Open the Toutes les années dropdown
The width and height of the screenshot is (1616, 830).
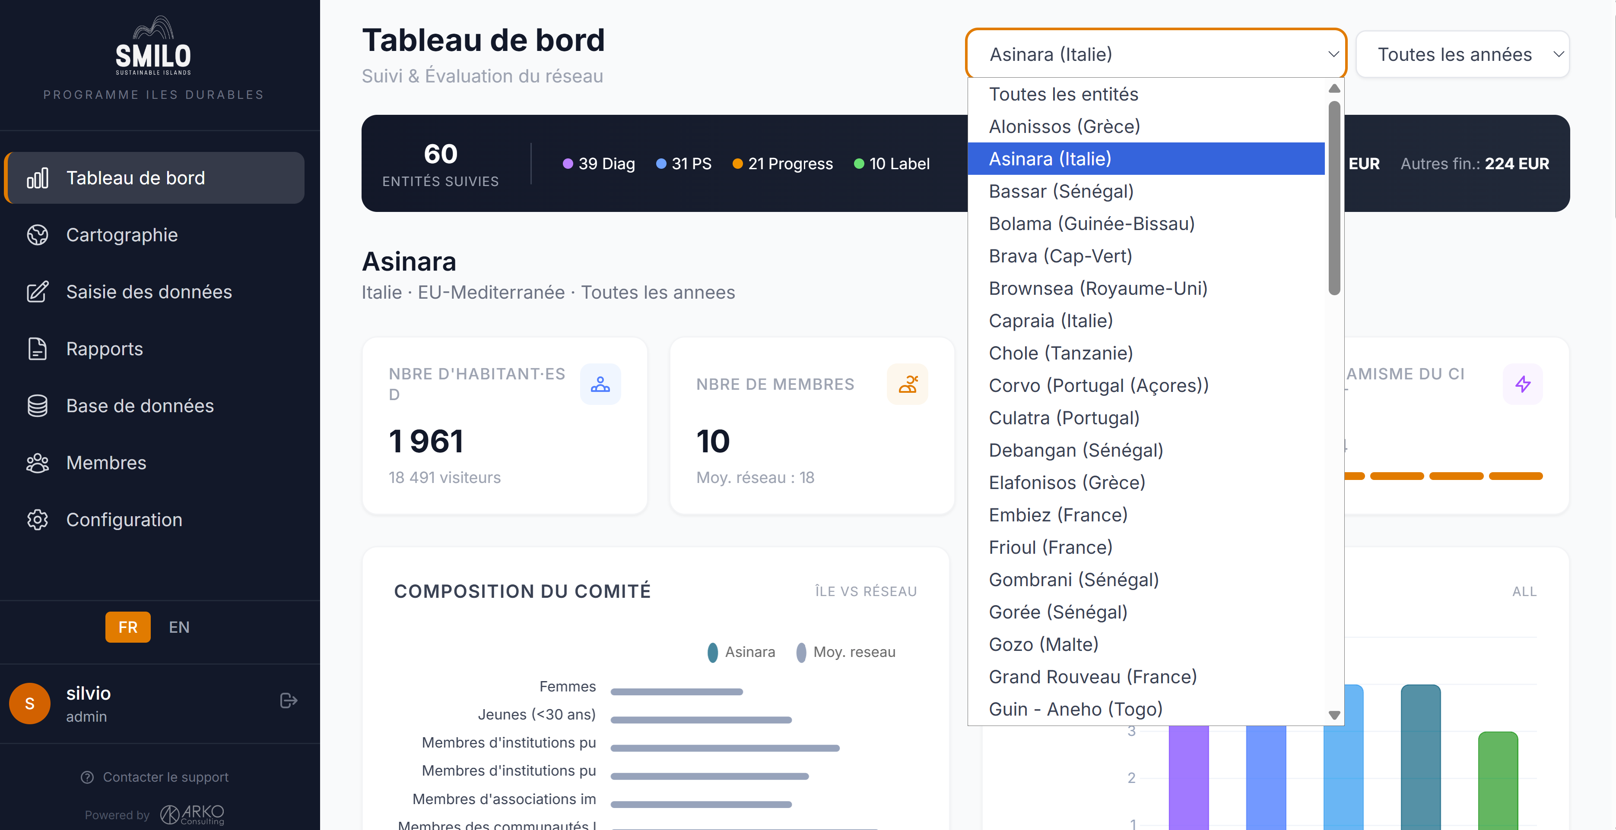(1463, 54)
